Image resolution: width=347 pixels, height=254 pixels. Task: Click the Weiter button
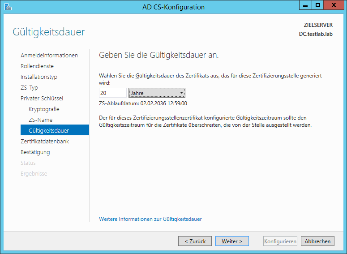[232, 241]
